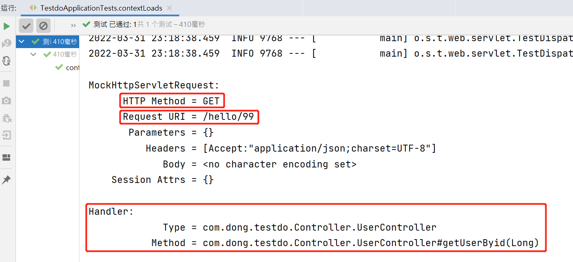This screenshot has height=262, width=573.
Task: Click the 'Request URI = /hello/99' line
Action: pos(188,117)
